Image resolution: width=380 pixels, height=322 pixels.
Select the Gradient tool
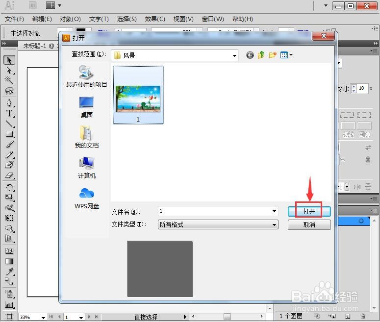pyautogui.click(x=9, y=261)
